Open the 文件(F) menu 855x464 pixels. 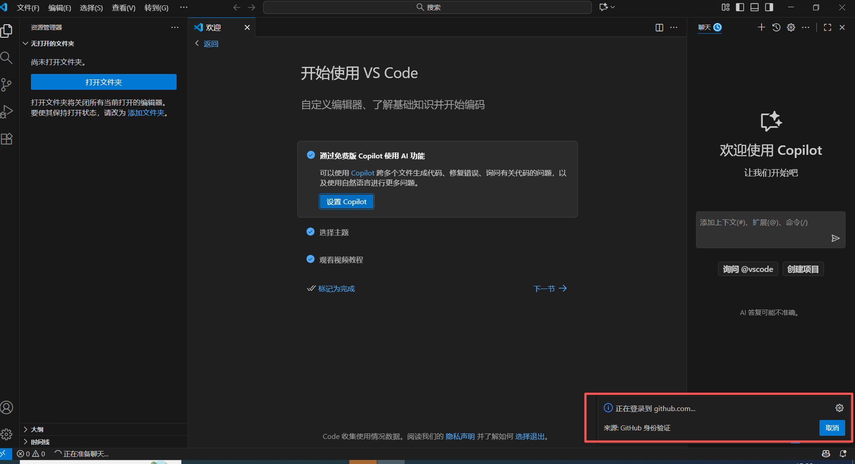pos(28,8)
